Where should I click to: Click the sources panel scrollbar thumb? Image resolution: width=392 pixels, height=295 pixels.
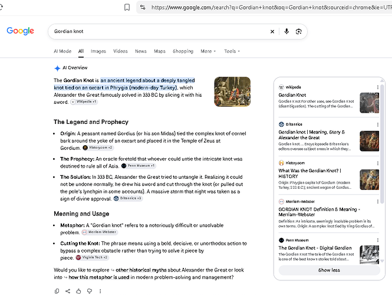pos(382,143)
